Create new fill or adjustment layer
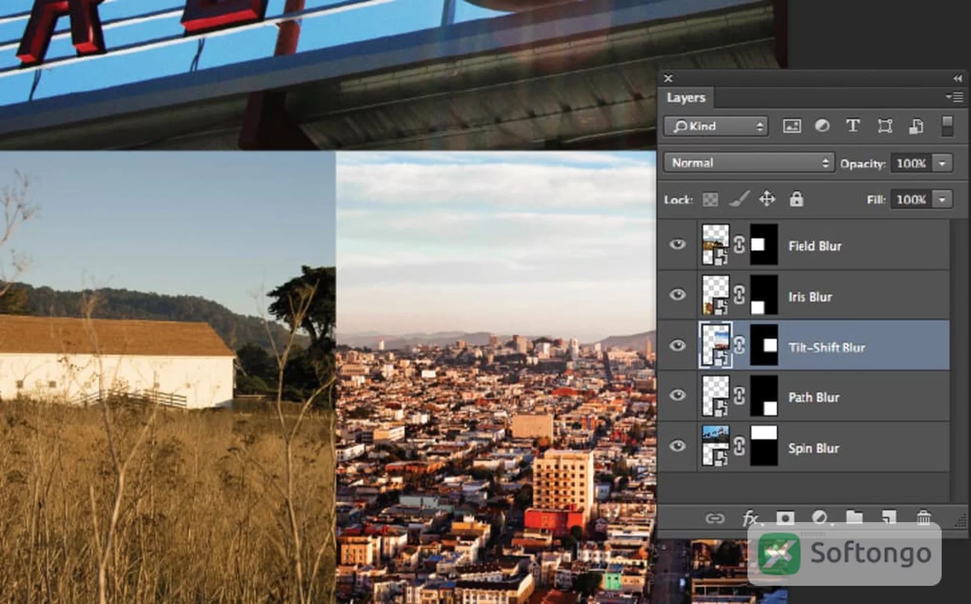Viewport: 971px width, 604px height. (819, 518)
